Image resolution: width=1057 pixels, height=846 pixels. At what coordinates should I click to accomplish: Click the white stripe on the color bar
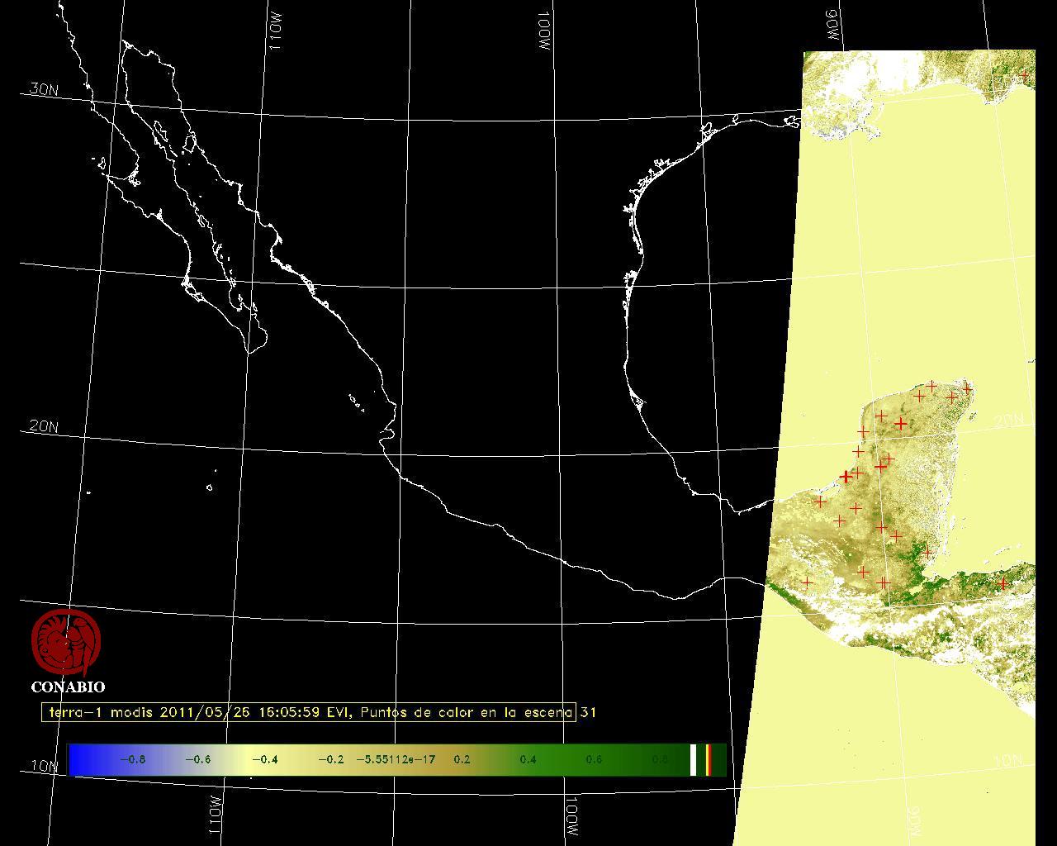(x=694, y=759)
